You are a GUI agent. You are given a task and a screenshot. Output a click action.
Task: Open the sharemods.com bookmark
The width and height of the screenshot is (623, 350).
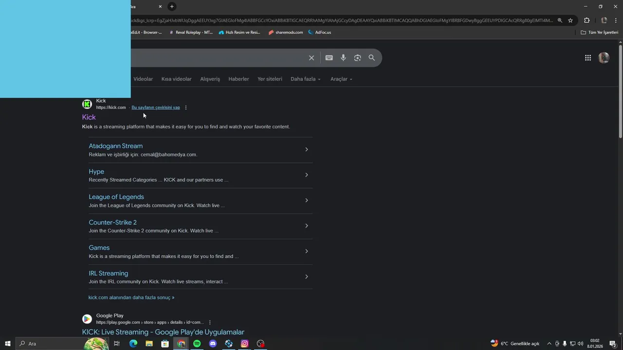286,33
